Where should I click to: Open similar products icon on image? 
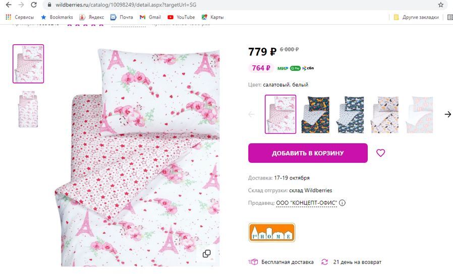tap(206, 253)
